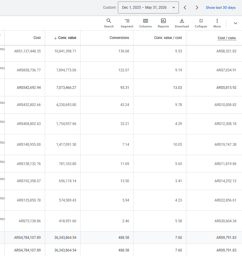Go to next date period
The image size is (242, 256).
(197, 8)
